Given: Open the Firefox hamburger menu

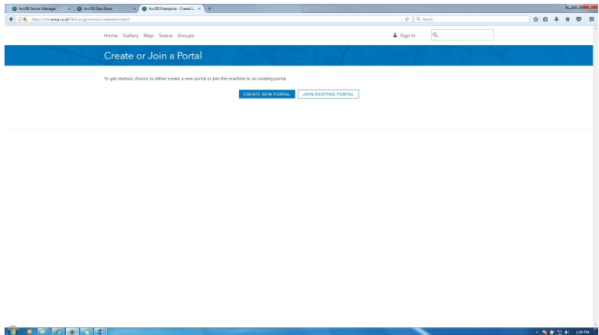Looking at the screenshot, I should (x=591, y=19).
